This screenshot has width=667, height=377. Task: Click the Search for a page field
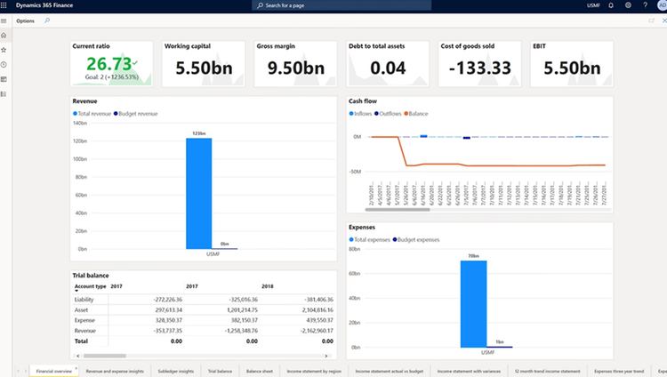[x=342, y=5]
